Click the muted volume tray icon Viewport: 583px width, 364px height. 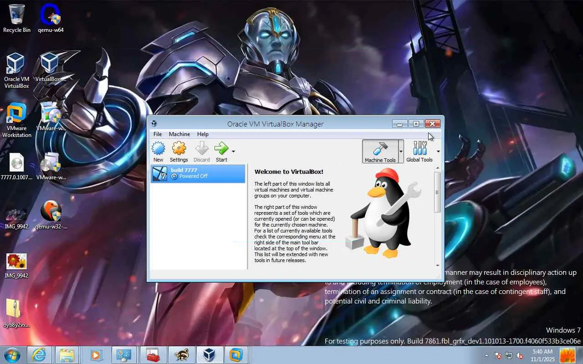coord(520,356)
